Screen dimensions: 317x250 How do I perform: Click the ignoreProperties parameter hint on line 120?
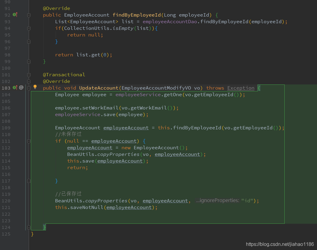pos(218,201)
